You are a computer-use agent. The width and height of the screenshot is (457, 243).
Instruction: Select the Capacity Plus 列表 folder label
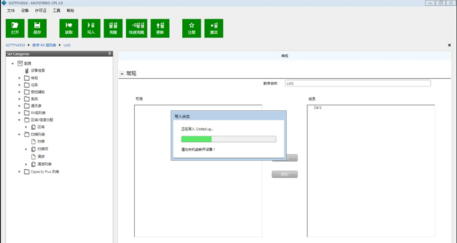tap(45, 172)
